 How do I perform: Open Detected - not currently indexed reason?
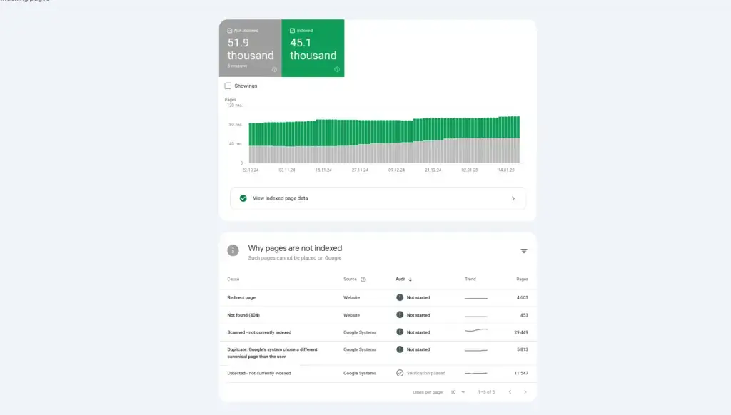click(378, 373)
